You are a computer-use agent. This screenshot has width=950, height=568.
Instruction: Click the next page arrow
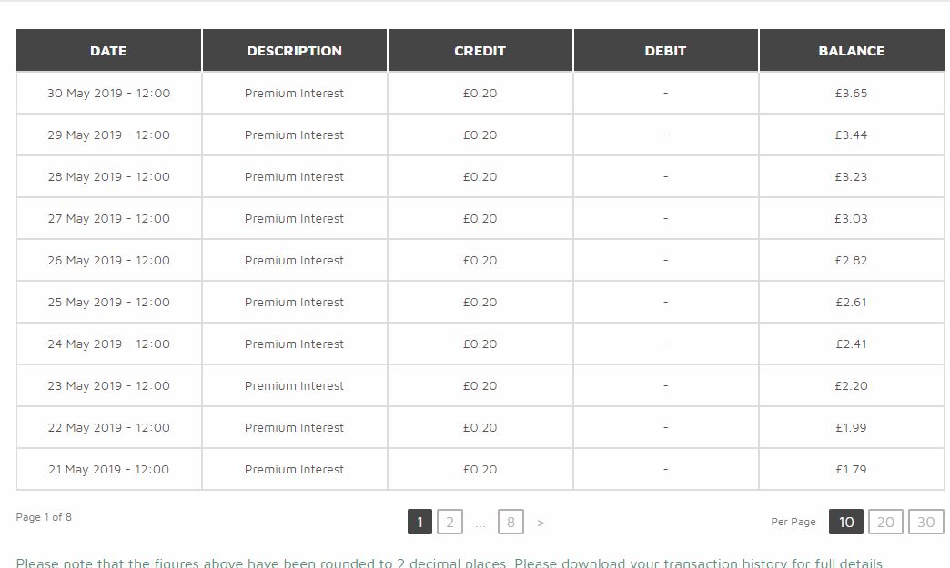click(541, 523)
